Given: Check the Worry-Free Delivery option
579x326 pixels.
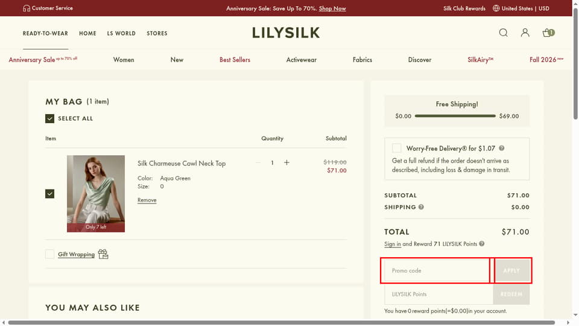Looking at the screenshot, I should click(x=397, y=149).
